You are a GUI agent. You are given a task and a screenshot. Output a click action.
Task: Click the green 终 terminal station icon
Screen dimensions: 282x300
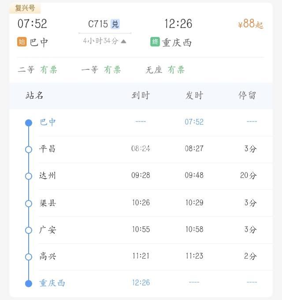(155, 42)
